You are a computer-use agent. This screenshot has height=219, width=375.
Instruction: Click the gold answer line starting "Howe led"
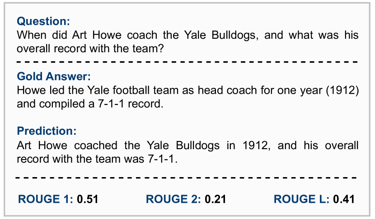click(x=187, y=90)
